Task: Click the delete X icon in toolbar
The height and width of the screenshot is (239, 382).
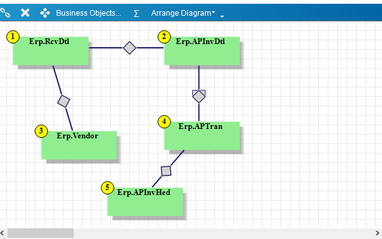Action: (25, 13)
